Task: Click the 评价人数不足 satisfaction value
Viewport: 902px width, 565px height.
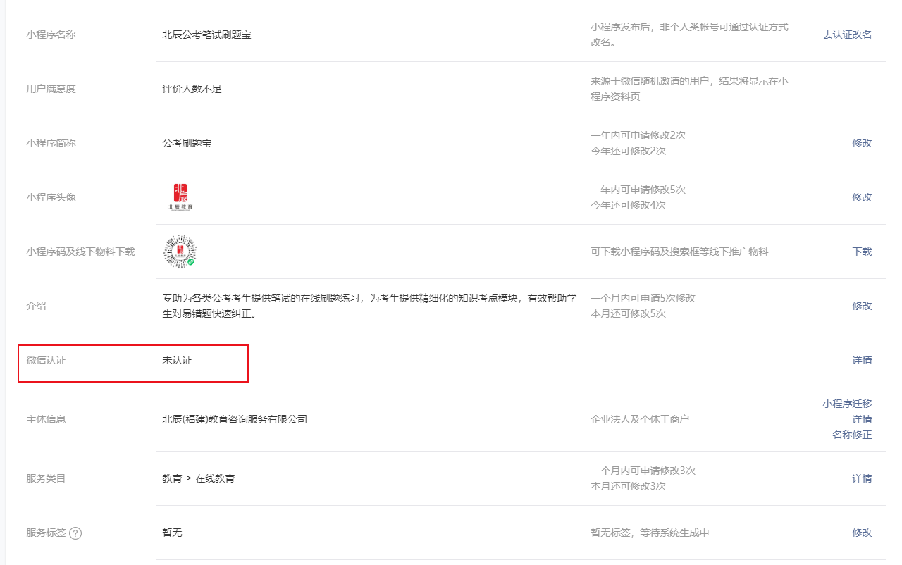Action: point(192,89)
